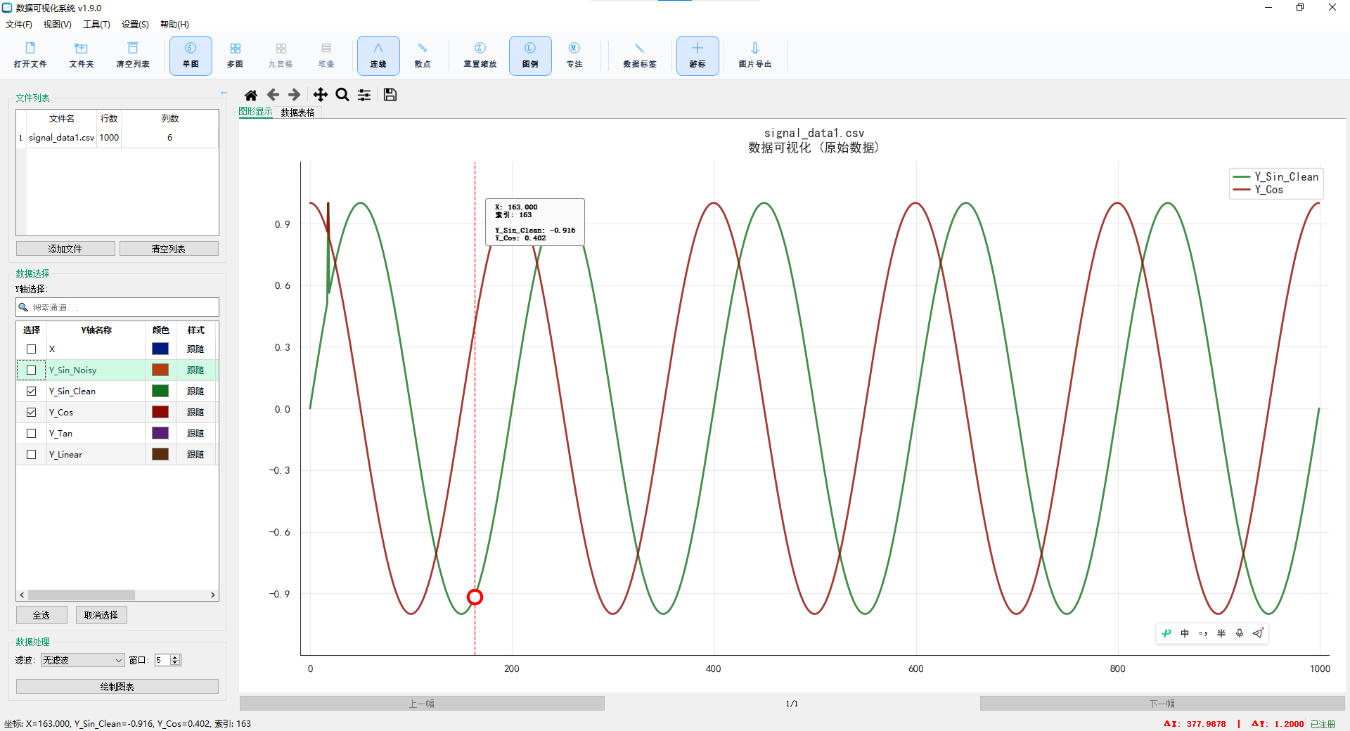The width and height of the screenshot is (1350, 731).
Task: Select the plot pan (move) tool
Action: click(321, 95)
